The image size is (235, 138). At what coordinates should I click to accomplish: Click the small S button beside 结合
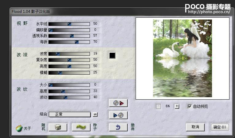click(95, 114)
